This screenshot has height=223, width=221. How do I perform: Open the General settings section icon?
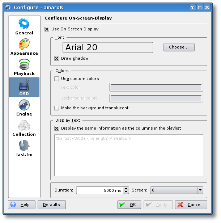[24, 24]
